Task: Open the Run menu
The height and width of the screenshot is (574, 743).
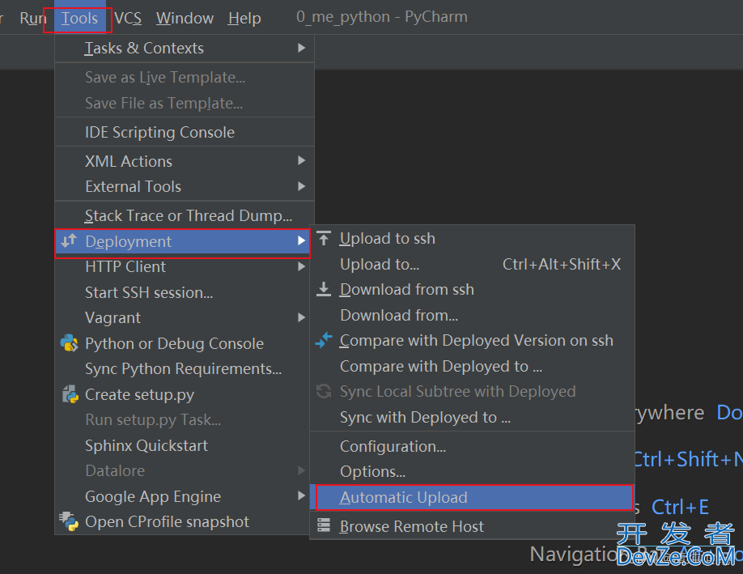Action: tap(32, 19)
